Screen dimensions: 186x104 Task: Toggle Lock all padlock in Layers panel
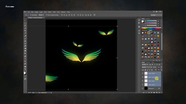[152, 70]
